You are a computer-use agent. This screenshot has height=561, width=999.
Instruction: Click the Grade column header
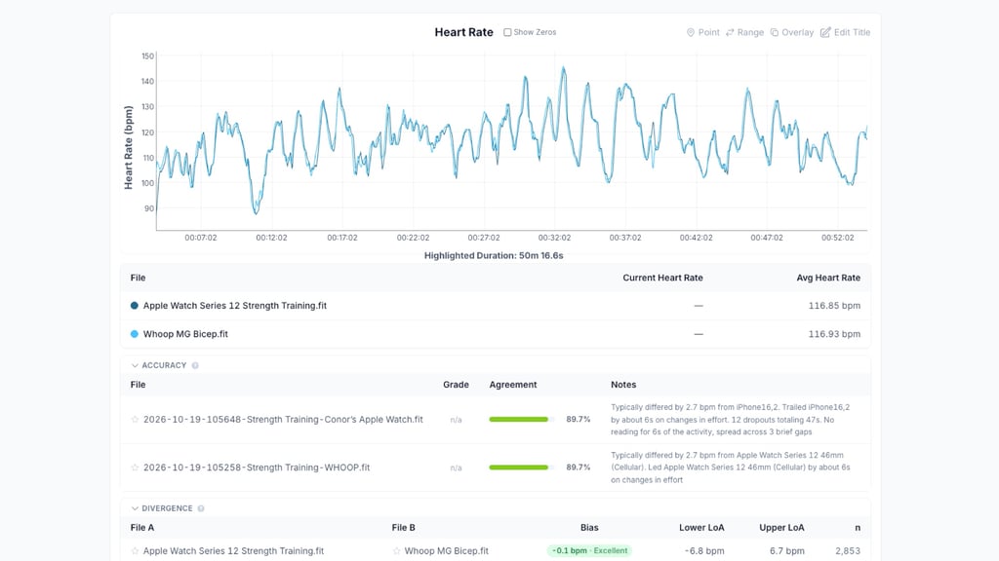coord(456,385)
